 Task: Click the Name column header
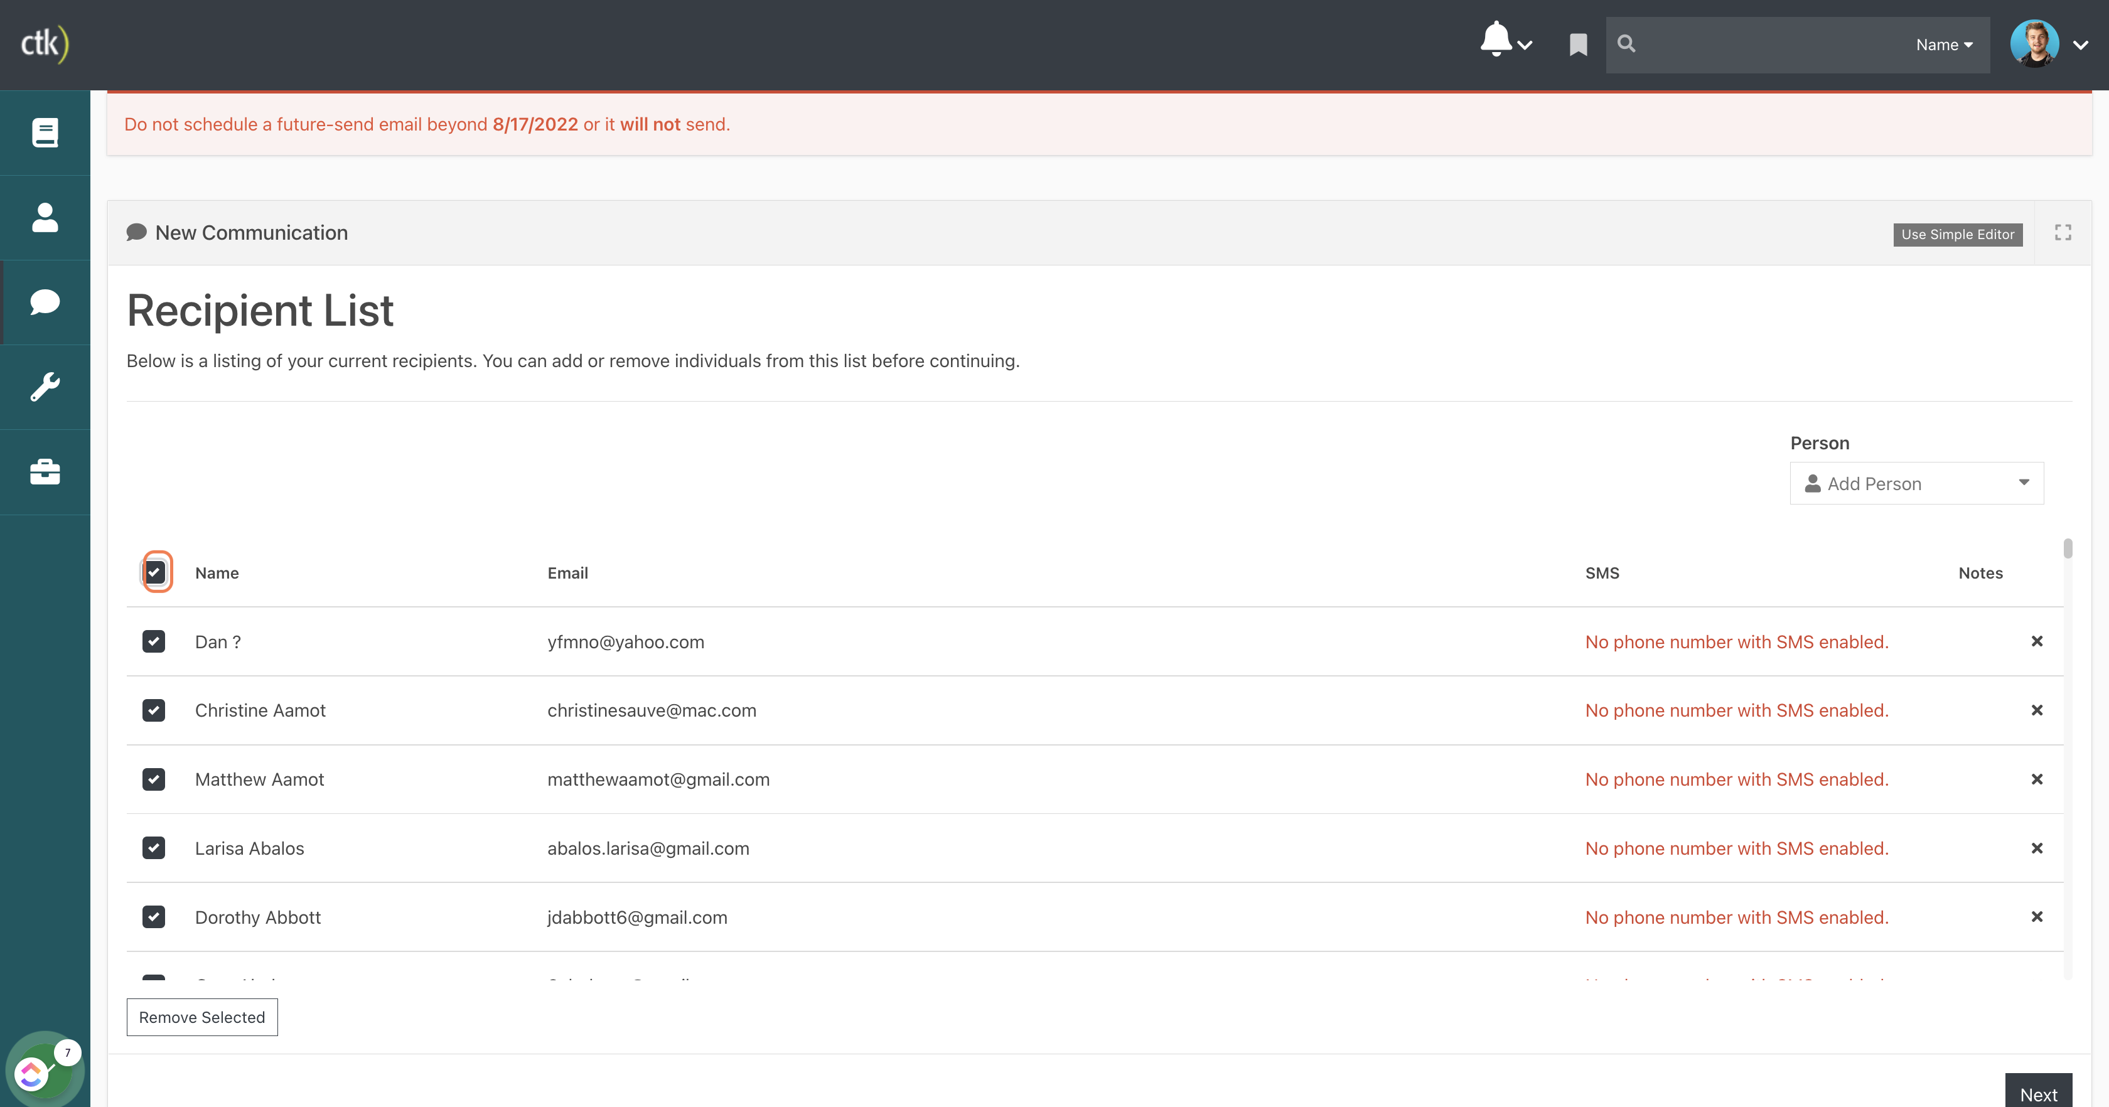click(217, 573)
